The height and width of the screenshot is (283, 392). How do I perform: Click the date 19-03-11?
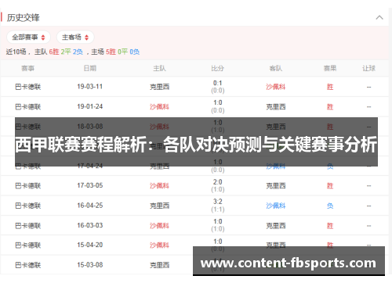click(x=90, y=87)
